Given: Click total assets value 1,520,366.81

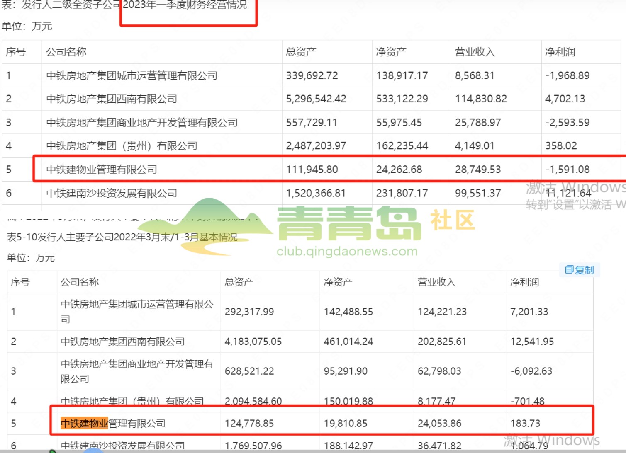Looking at the screenshot, I should 316,193.
